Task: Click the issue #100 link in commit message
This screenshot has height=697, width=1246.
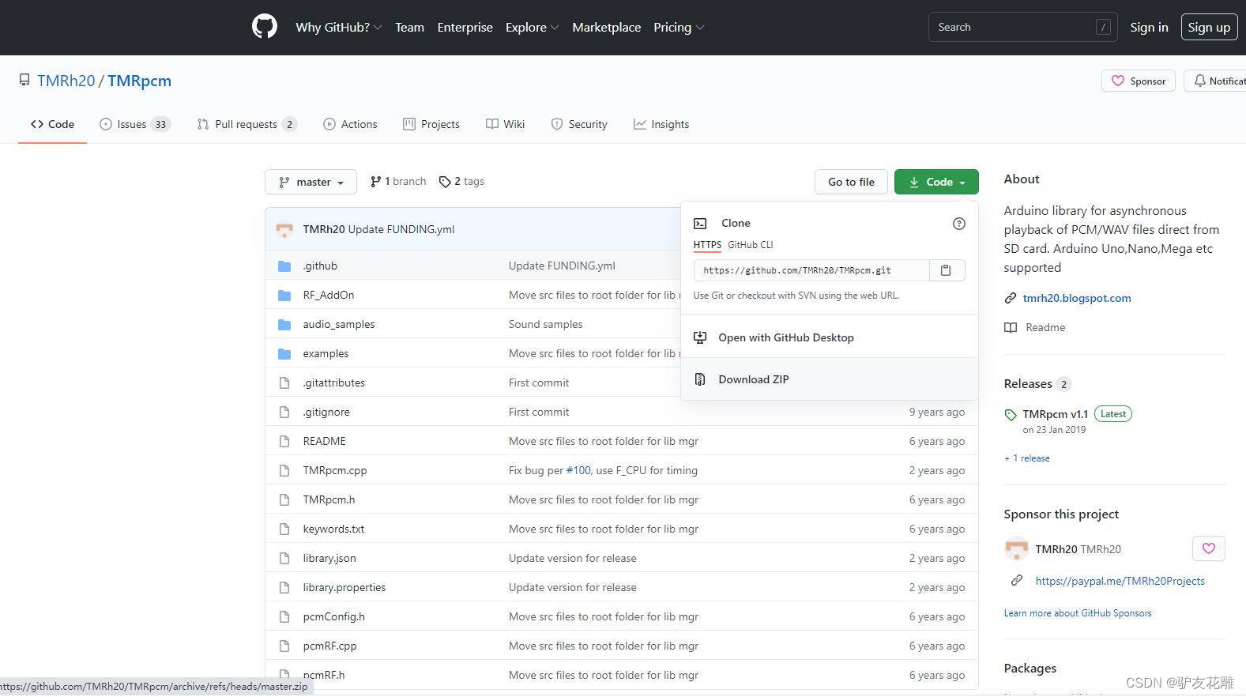Action: tap(578, 471)
